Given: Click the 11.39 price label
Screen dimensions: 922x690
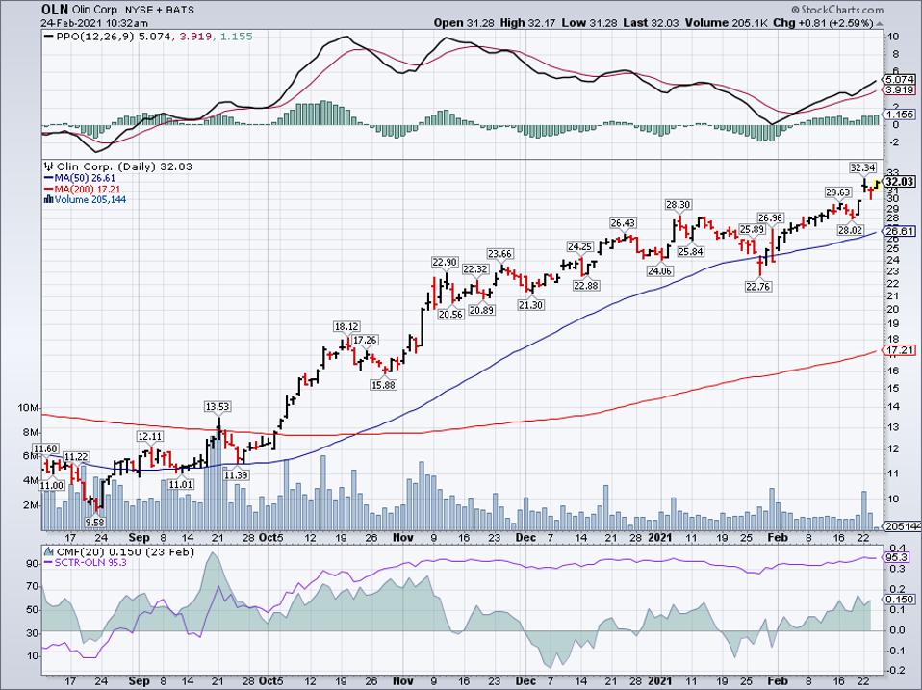Looking at the screenshot, I should (x=236, y=474).
